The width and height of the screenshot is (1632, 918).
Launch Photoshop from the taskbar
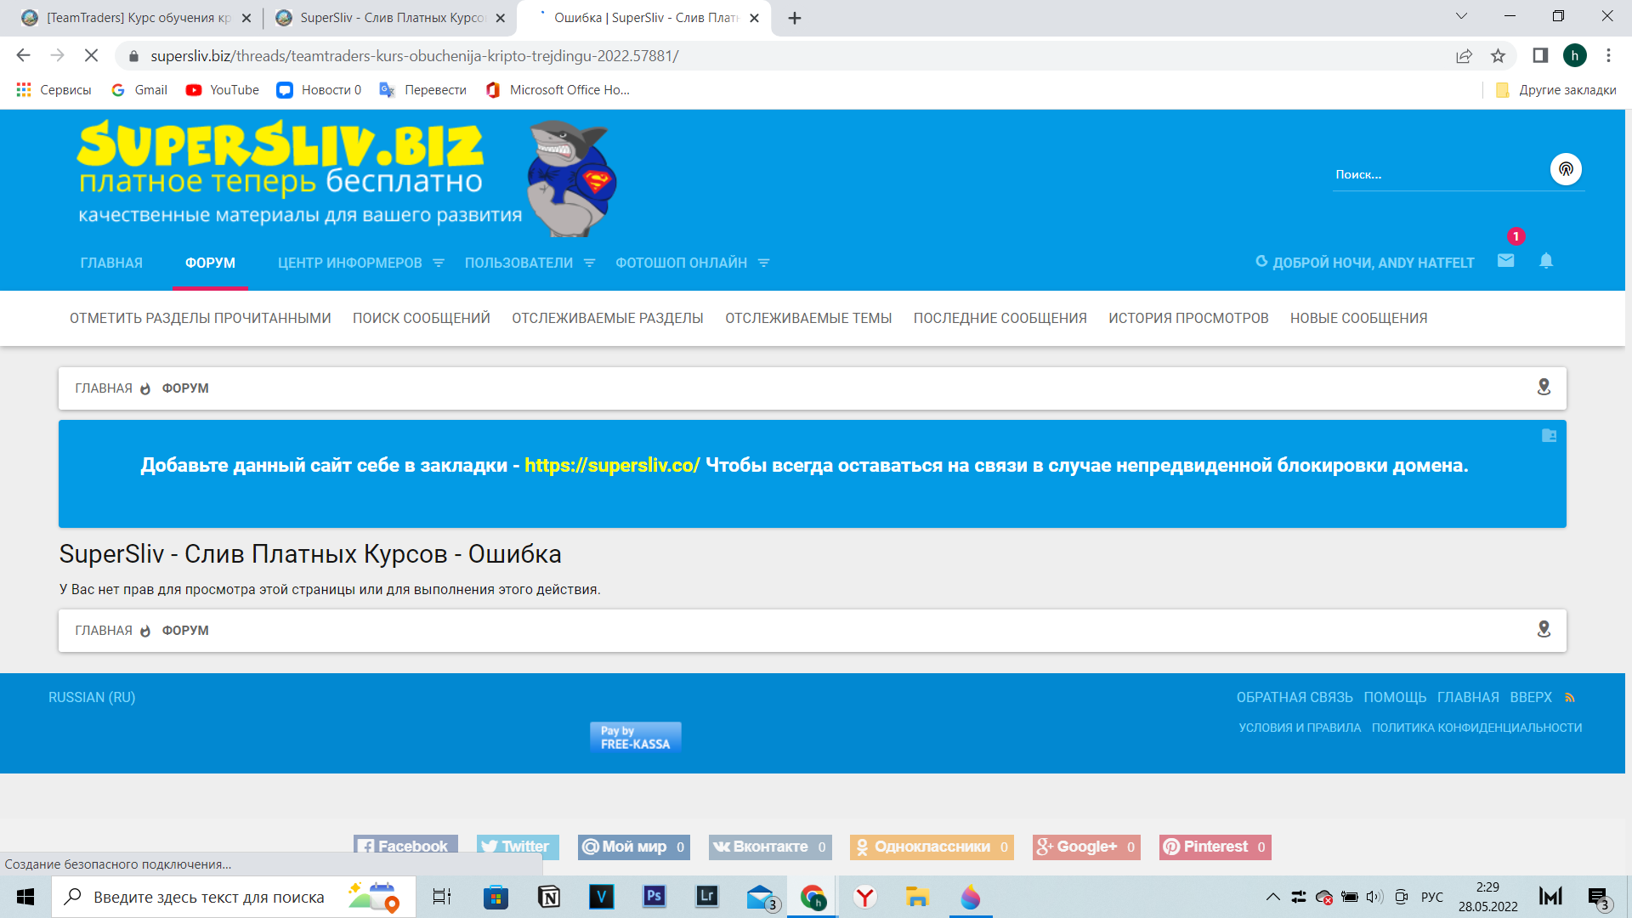[x=654, y=897]
